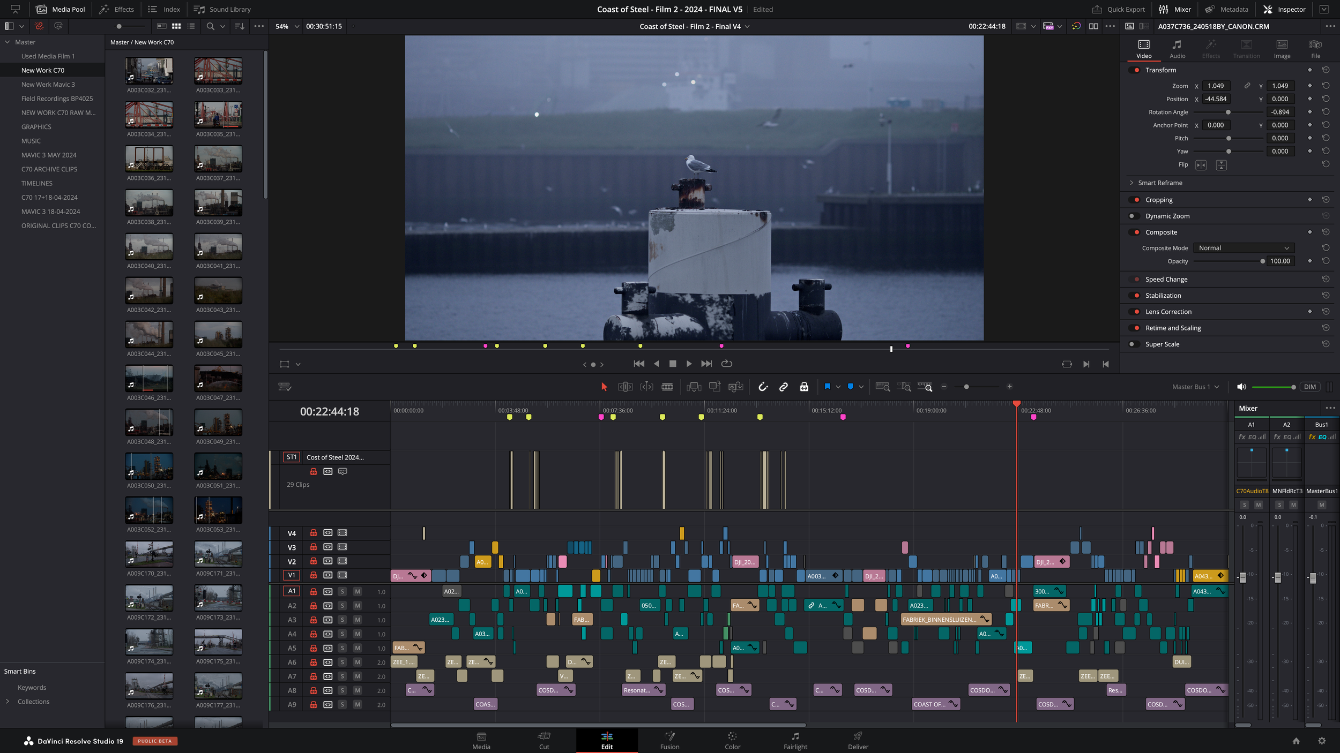Expand the Smart Reframe section
The image size is (1340, 753).
pyautogui.click(x=1131, y=183)
